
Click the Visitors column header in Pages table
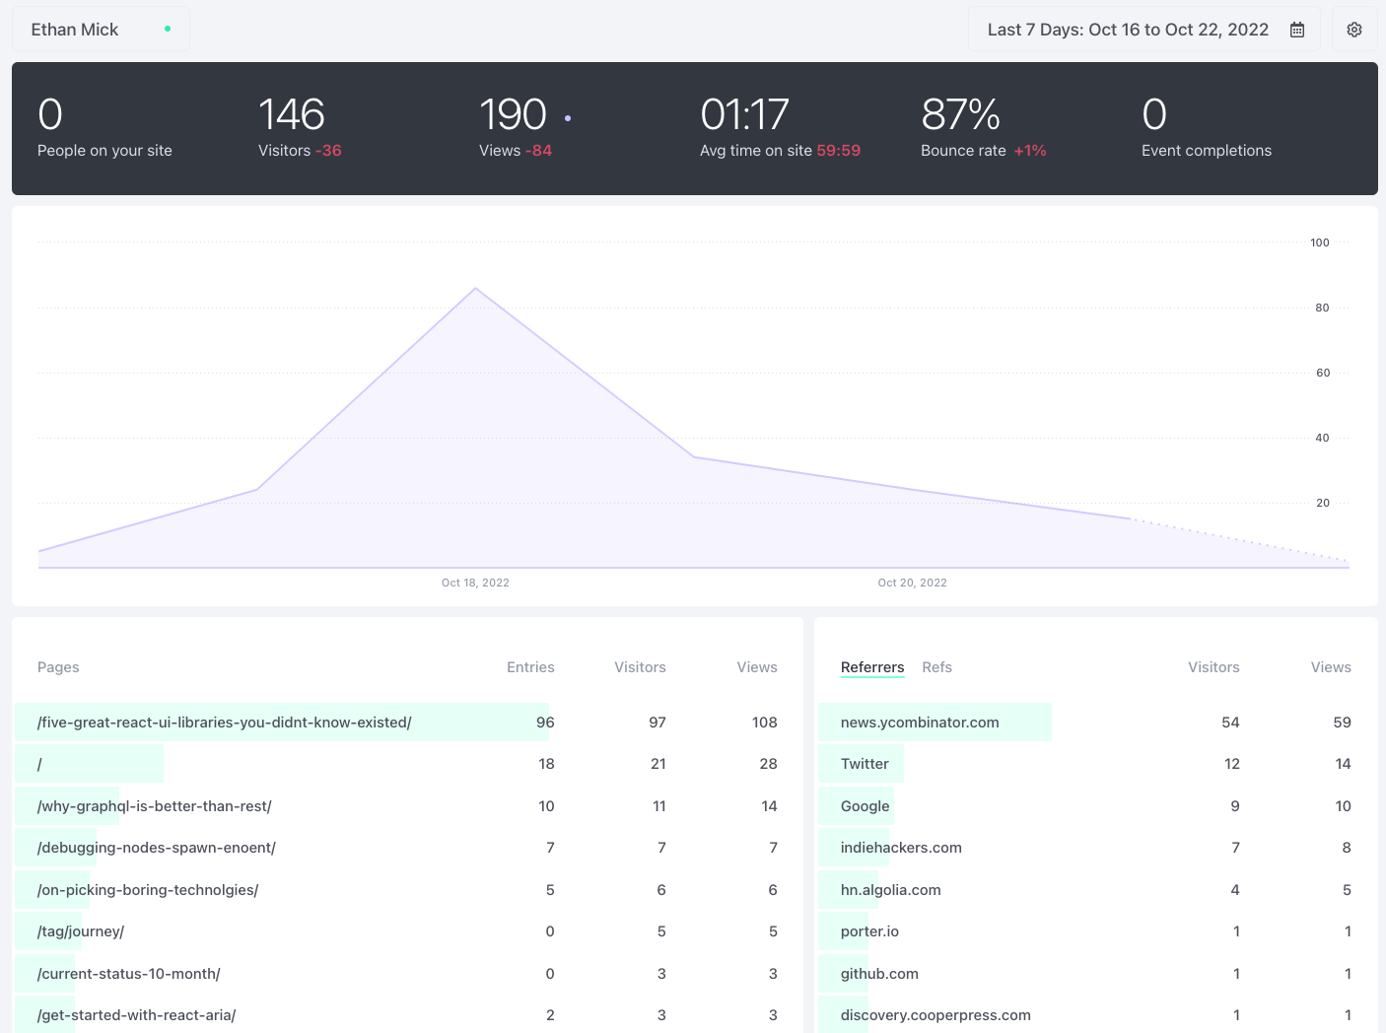coord(640,667)
